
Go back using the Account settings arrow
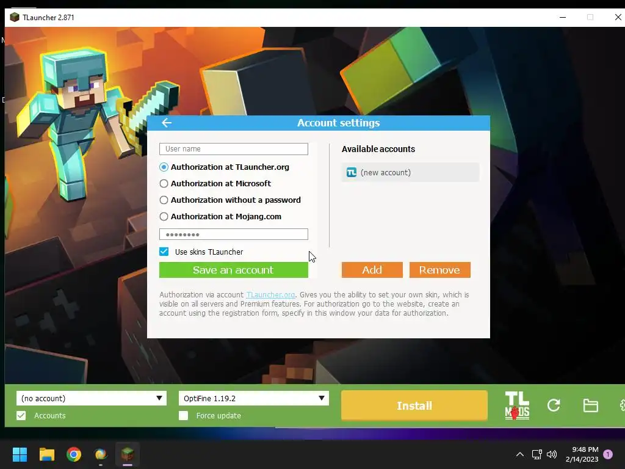167,123
